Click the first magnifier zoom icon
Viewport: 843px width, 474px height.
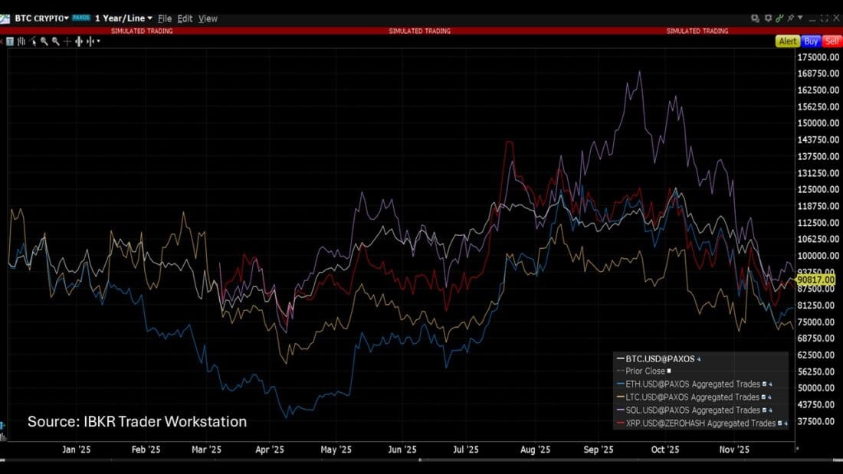[x=44, y=41]
